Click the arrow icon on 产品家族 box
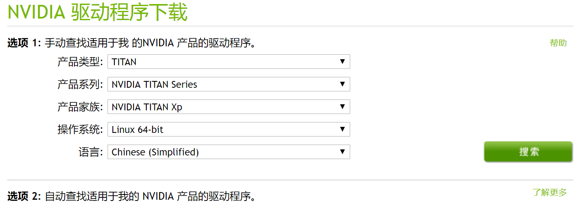This screenshot has height=209, width=579. pos(342,107)
